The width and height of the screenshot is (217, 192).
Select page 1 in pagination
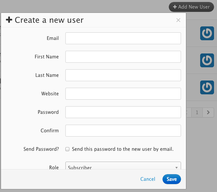pos(197,112)
